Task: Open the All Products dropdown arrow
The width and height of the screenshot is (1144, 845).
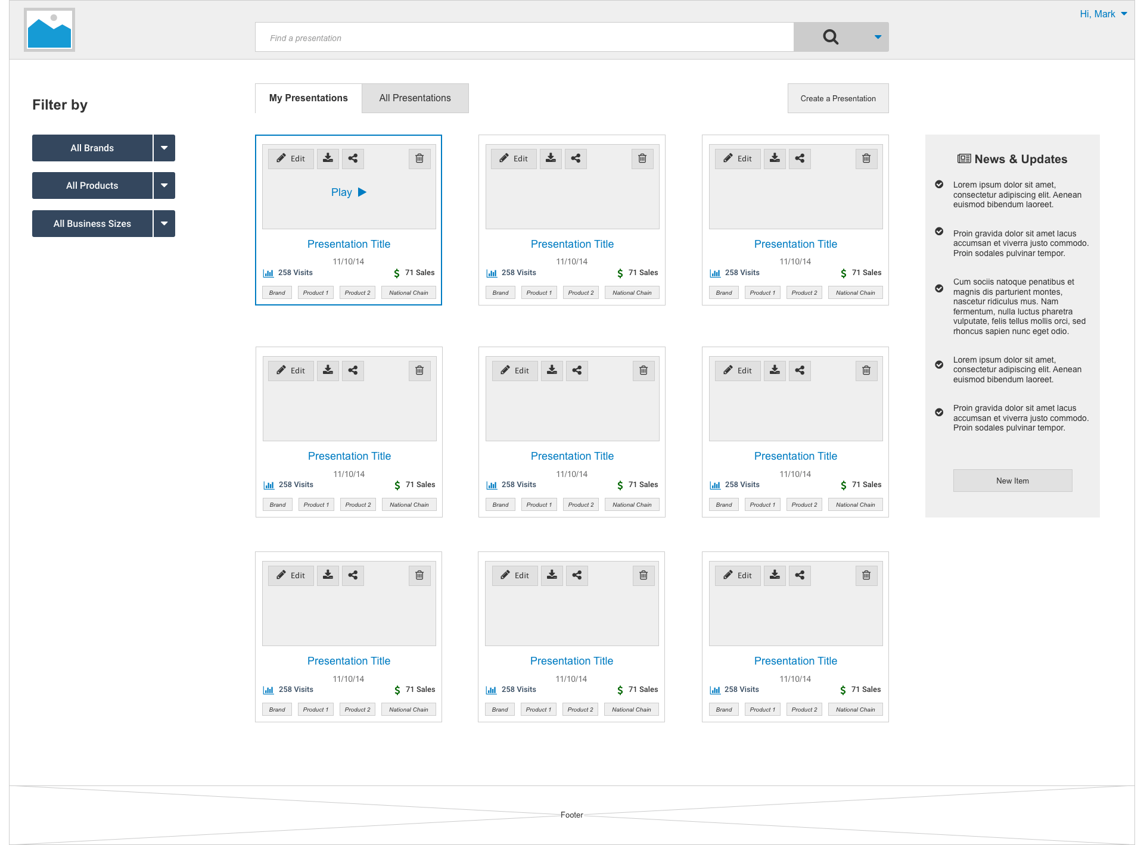Action: click(164, 185)
